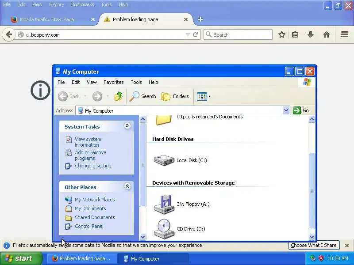
Task: Select the Documents folder icon at top
Action: [163, 120]
